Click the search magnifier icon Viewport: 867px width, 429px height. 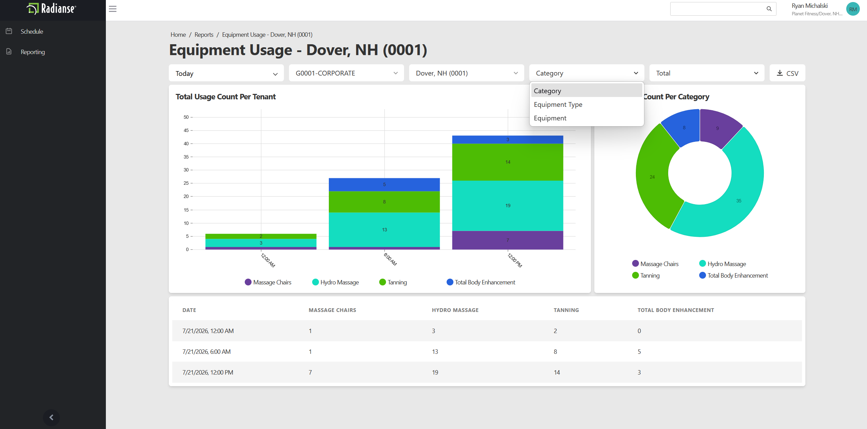pos(769,9)
